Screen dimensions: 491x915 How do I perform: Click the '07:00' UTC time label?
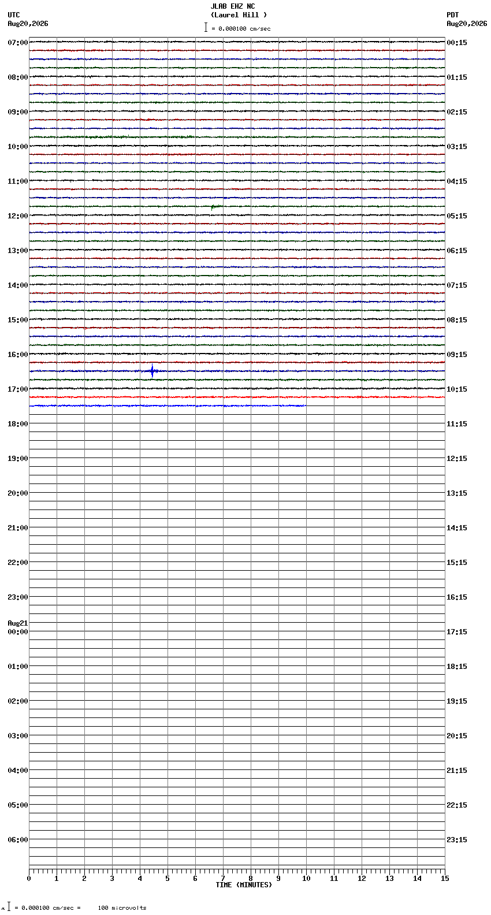pyautogui.click(x=18, y=43)
